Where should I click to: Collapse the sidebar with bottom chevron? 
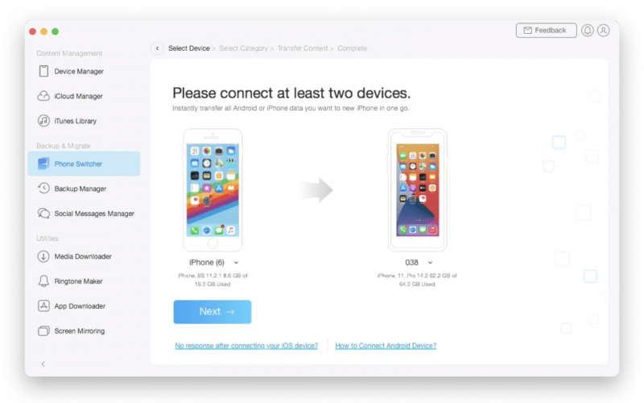(x=43, y=364)
